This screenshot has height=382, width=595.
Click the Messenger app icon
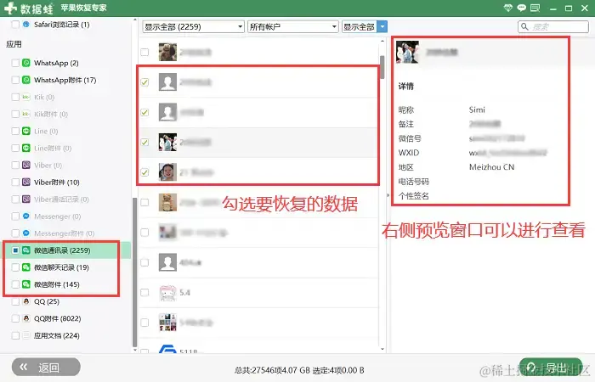[x=25, y=216]
